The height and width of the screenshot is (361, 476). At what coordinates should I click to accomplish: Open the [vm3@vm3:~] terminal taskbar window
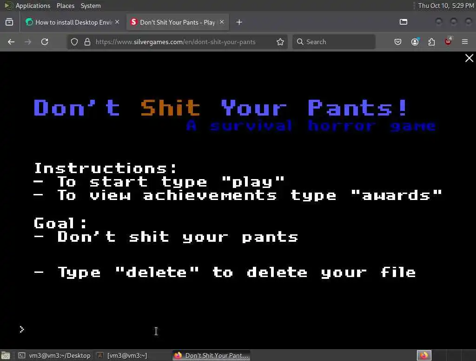[x=122, y=355]
